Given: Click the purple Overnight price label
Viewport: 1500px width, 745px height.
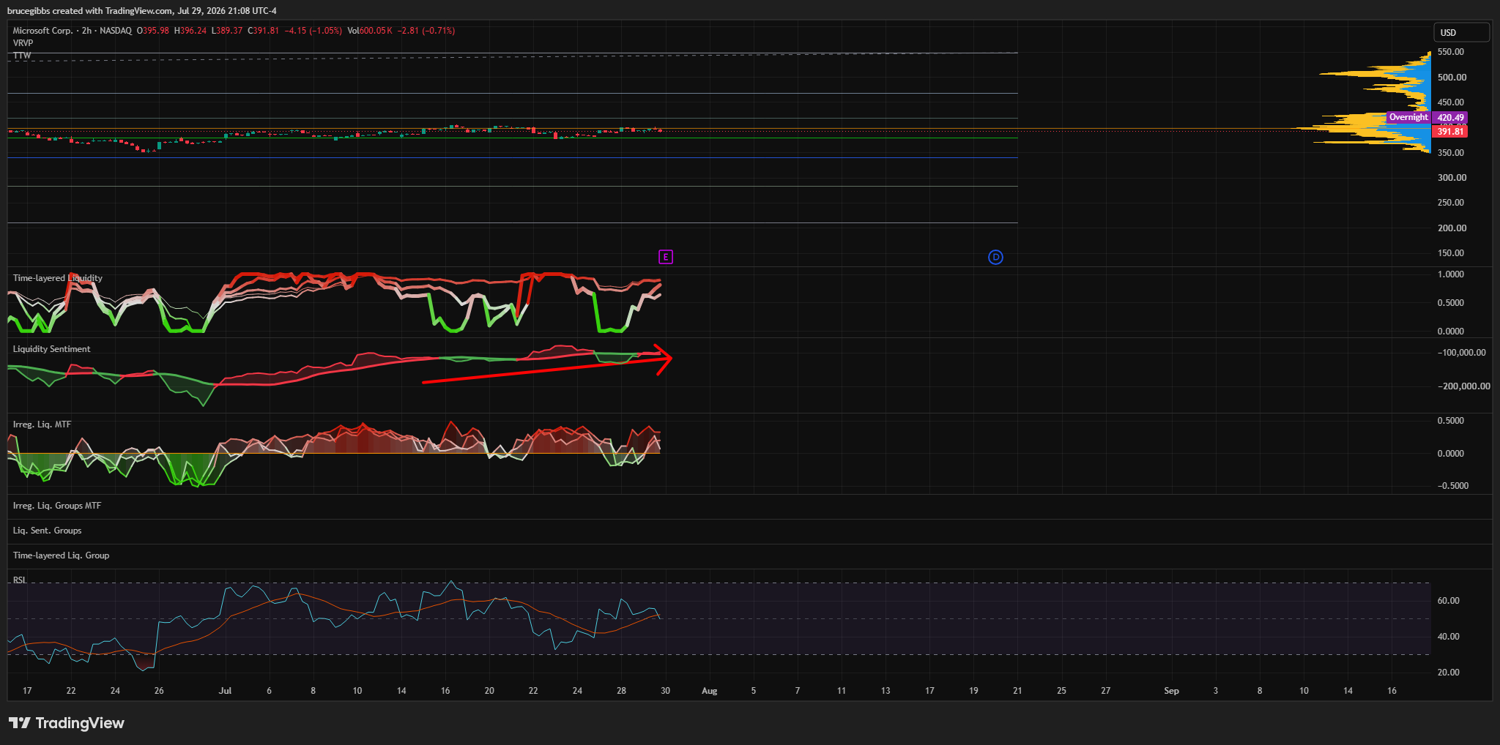Looking at the screenshot, I should pyautogui.click(x=1408, y=117).
